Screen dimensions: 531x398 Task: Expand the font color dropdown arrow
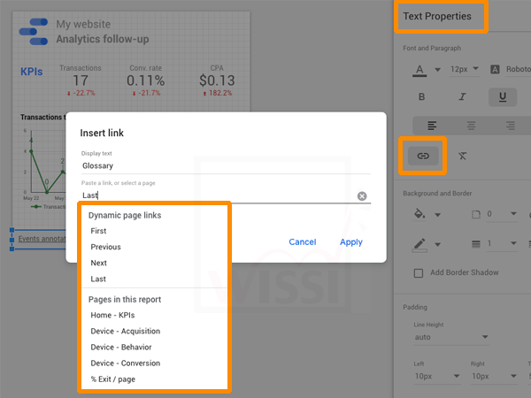[x=437, y=70]
